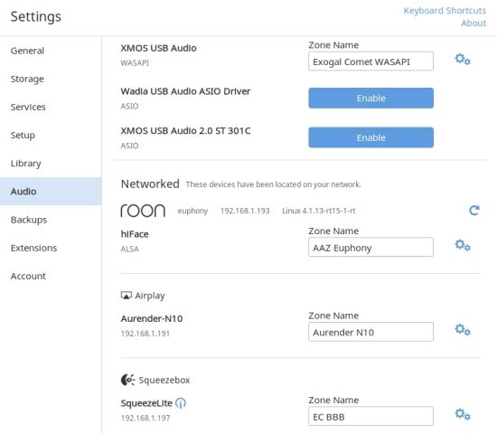Click the Airplay section icon

point(127,296)
